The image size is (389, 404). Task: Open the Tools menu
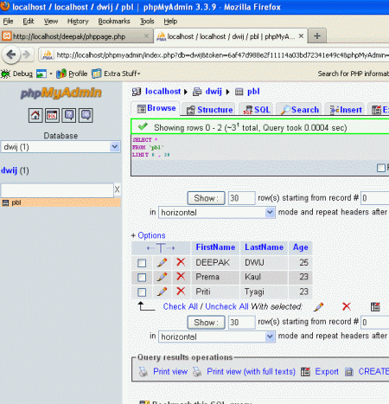coord(147,22)
